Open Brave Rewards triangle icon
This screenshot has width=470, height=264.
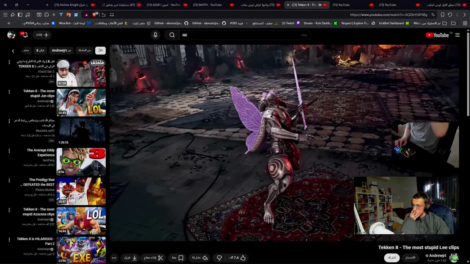tap(86, 15)
